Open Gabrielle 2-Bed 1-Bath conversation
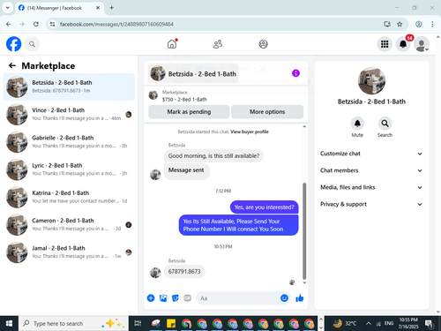441x331 pixels. pos(69,142)
